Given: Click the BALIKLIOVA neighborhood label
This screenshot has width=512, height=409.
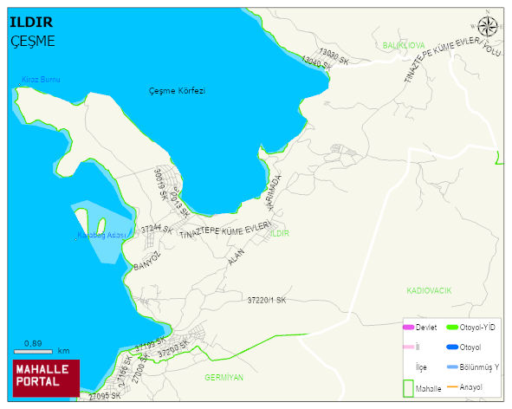Looking at the screenshot, I should 404,45.
